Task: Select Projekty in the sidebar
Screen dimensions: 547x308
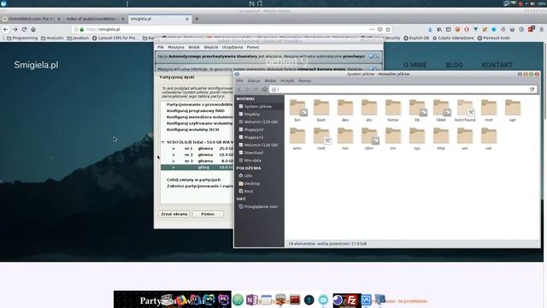Action: [260, 114]
